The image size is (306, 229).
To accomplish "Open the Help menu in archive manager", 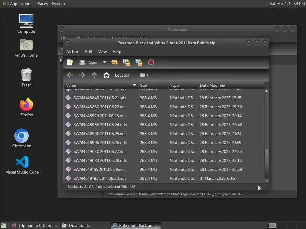I will (117, 52).
